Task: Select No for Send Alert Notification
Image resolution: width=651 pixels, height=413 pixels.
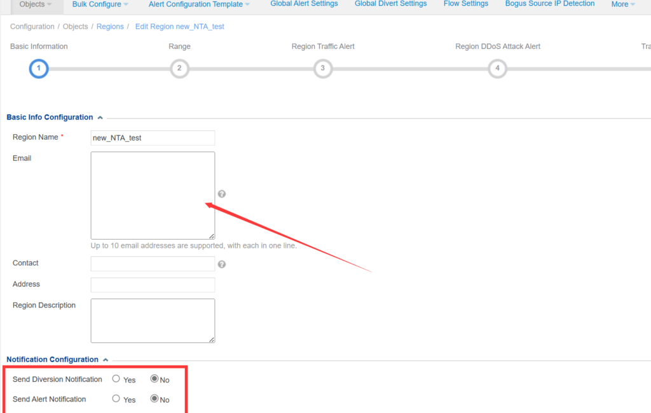Action: (x=154, y=399)
